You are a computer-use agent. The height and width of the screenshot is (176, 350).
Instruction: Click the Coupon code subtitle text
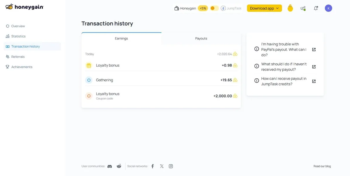click(x=104, y=99)
